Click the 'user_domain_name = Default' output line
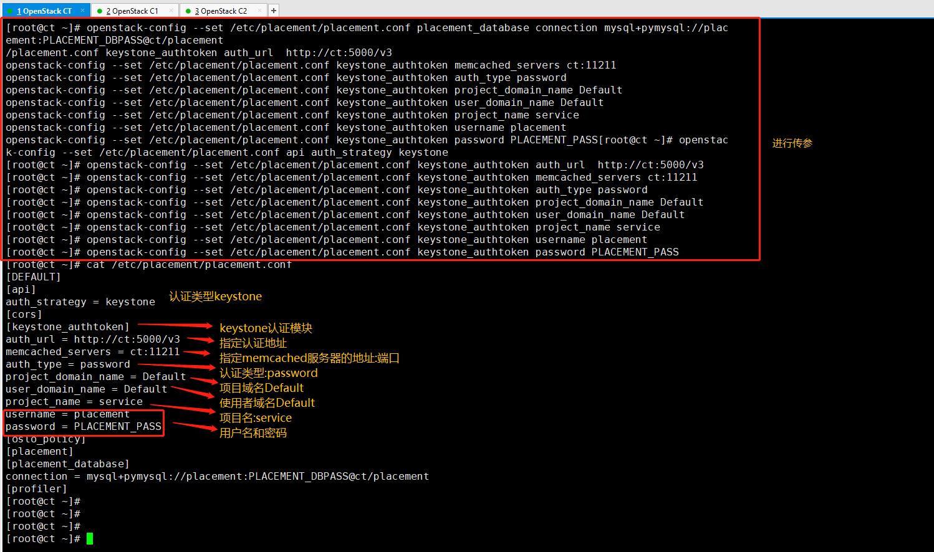934x552 pixels. (87, 389)
